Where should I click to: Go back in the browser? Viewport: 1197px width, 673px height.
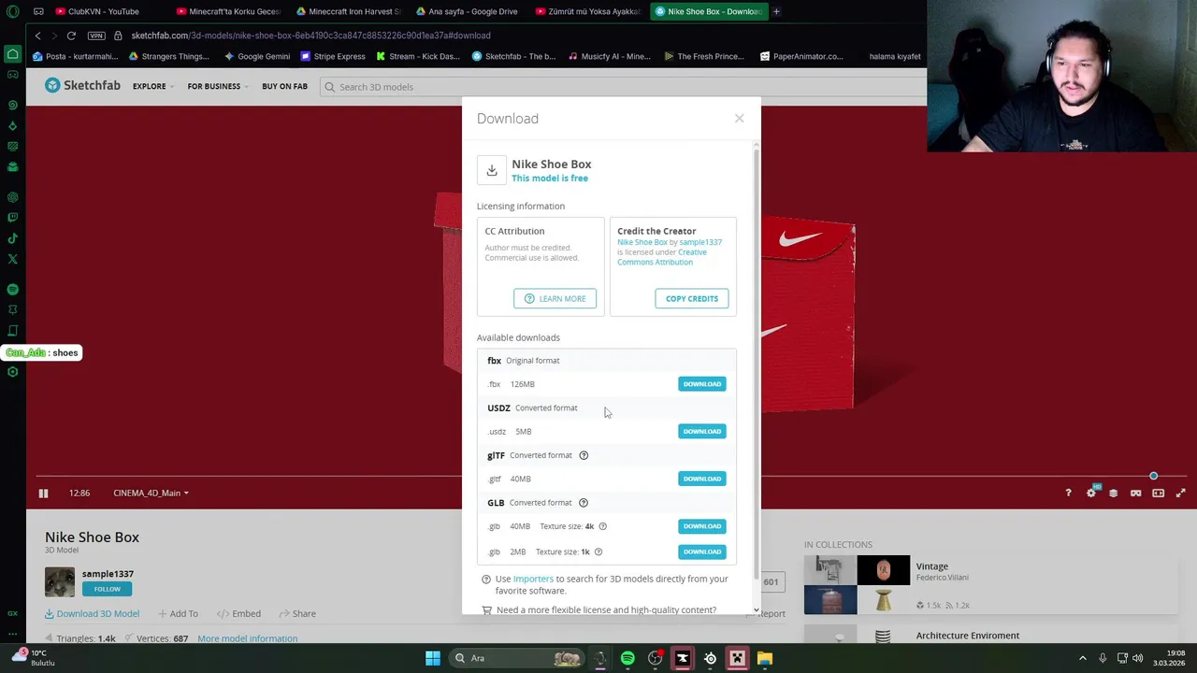tap(37, 36)
